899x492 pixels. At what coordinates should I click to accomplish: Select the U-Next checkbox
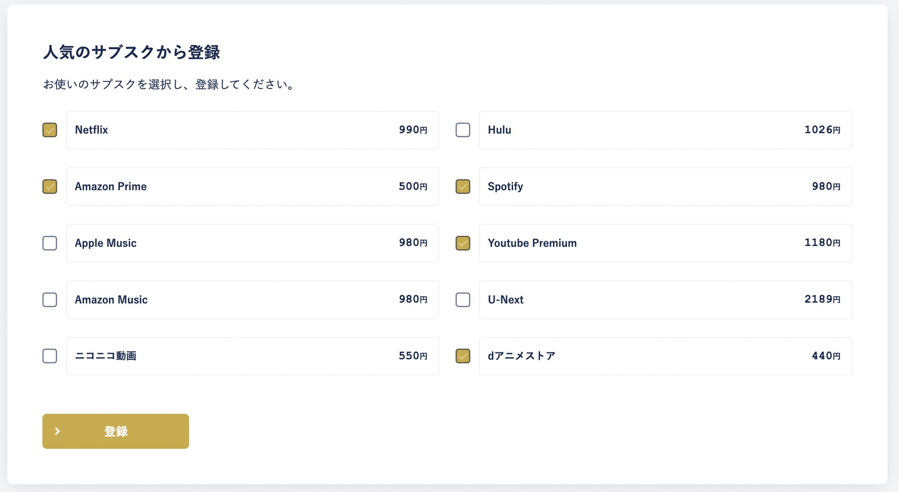point(463,300)
